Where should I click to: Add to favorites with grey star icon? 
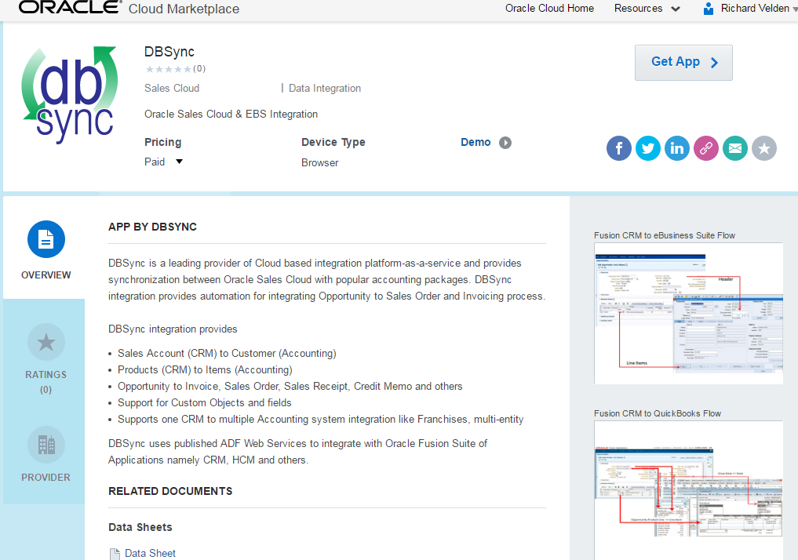(764, 148)
